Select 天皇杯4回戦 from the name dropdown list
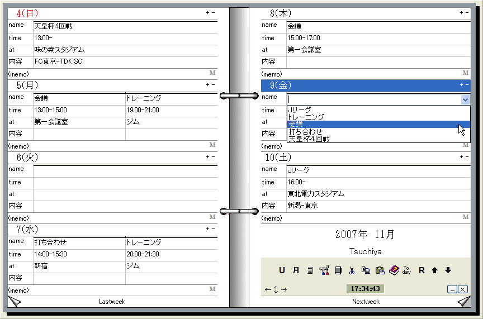 378,139
